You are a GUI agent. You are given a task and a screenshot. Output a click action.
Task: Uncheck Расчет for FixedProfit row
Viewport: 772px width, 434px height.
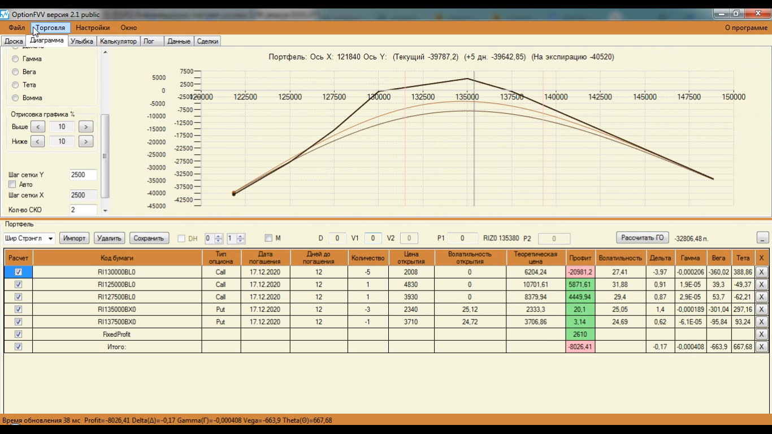(19, 334)
